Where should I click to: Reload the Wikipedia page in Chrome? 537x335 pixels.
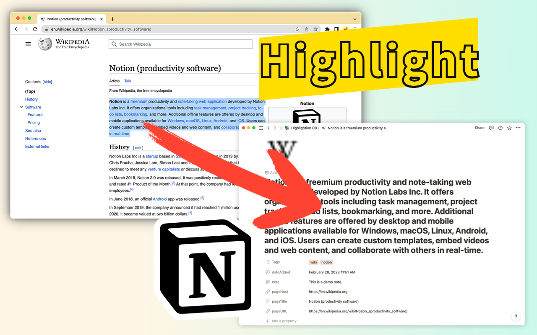[35, 29]
